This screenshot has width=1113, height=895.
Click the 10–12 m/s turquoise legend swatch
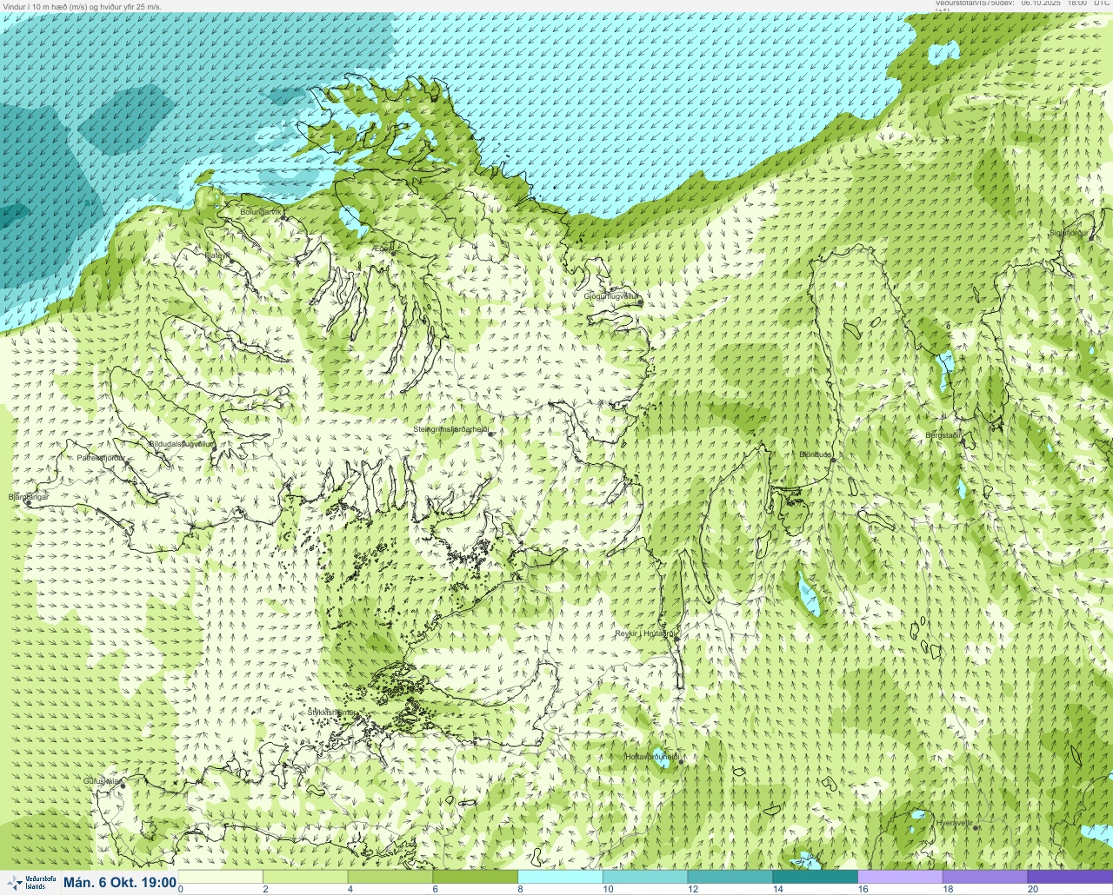646,877
